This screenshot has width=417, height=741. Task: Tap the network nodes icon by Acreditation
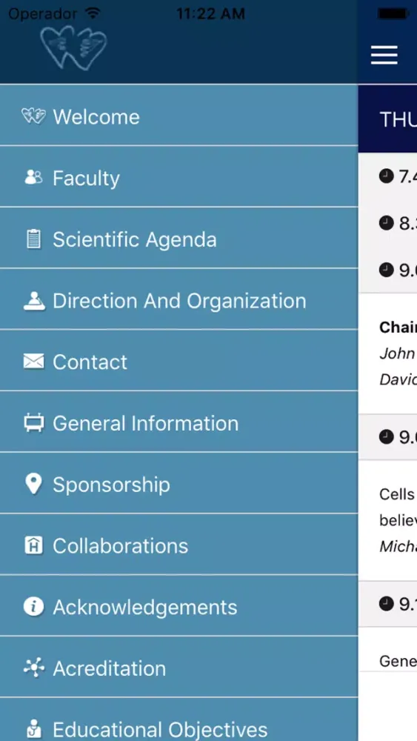pos(33,668)
